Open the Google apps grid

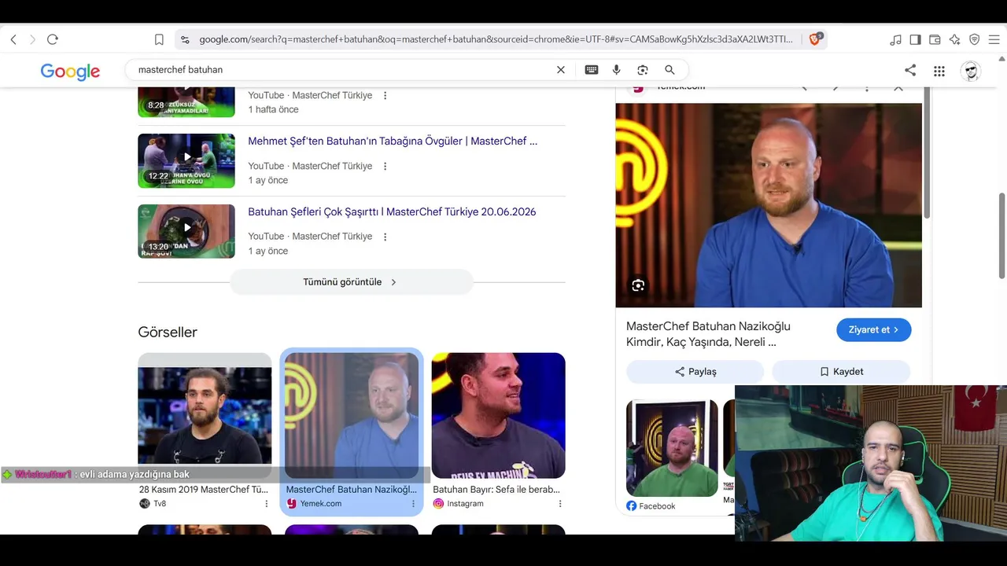[939, 71]
